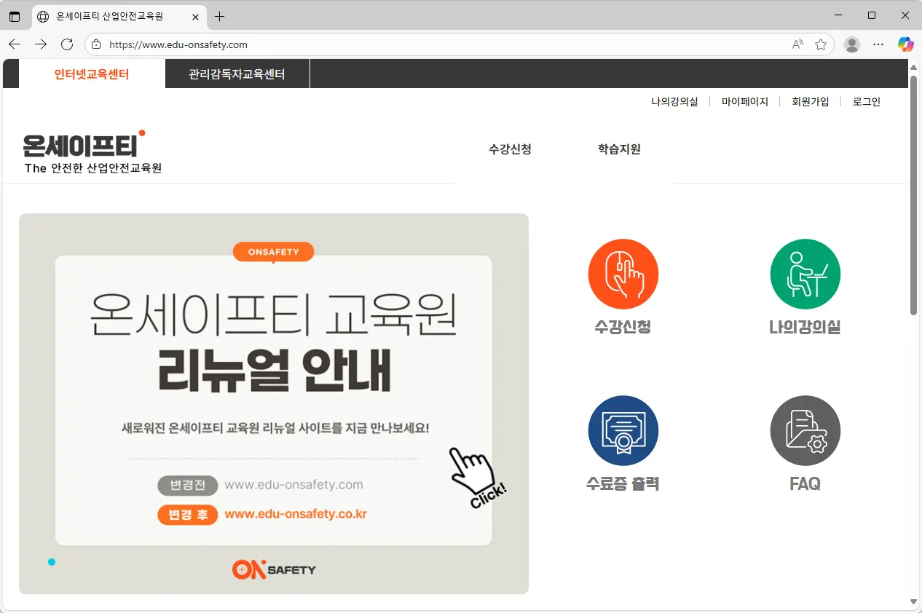Click the ON SAFETY logo below the banner
The height and width of the screenshot is (613, 922).
click(274, 570)
